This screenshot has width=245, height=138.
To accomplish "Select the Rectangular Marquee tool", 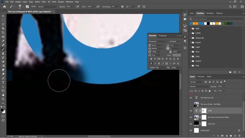I will click(3, 20).
